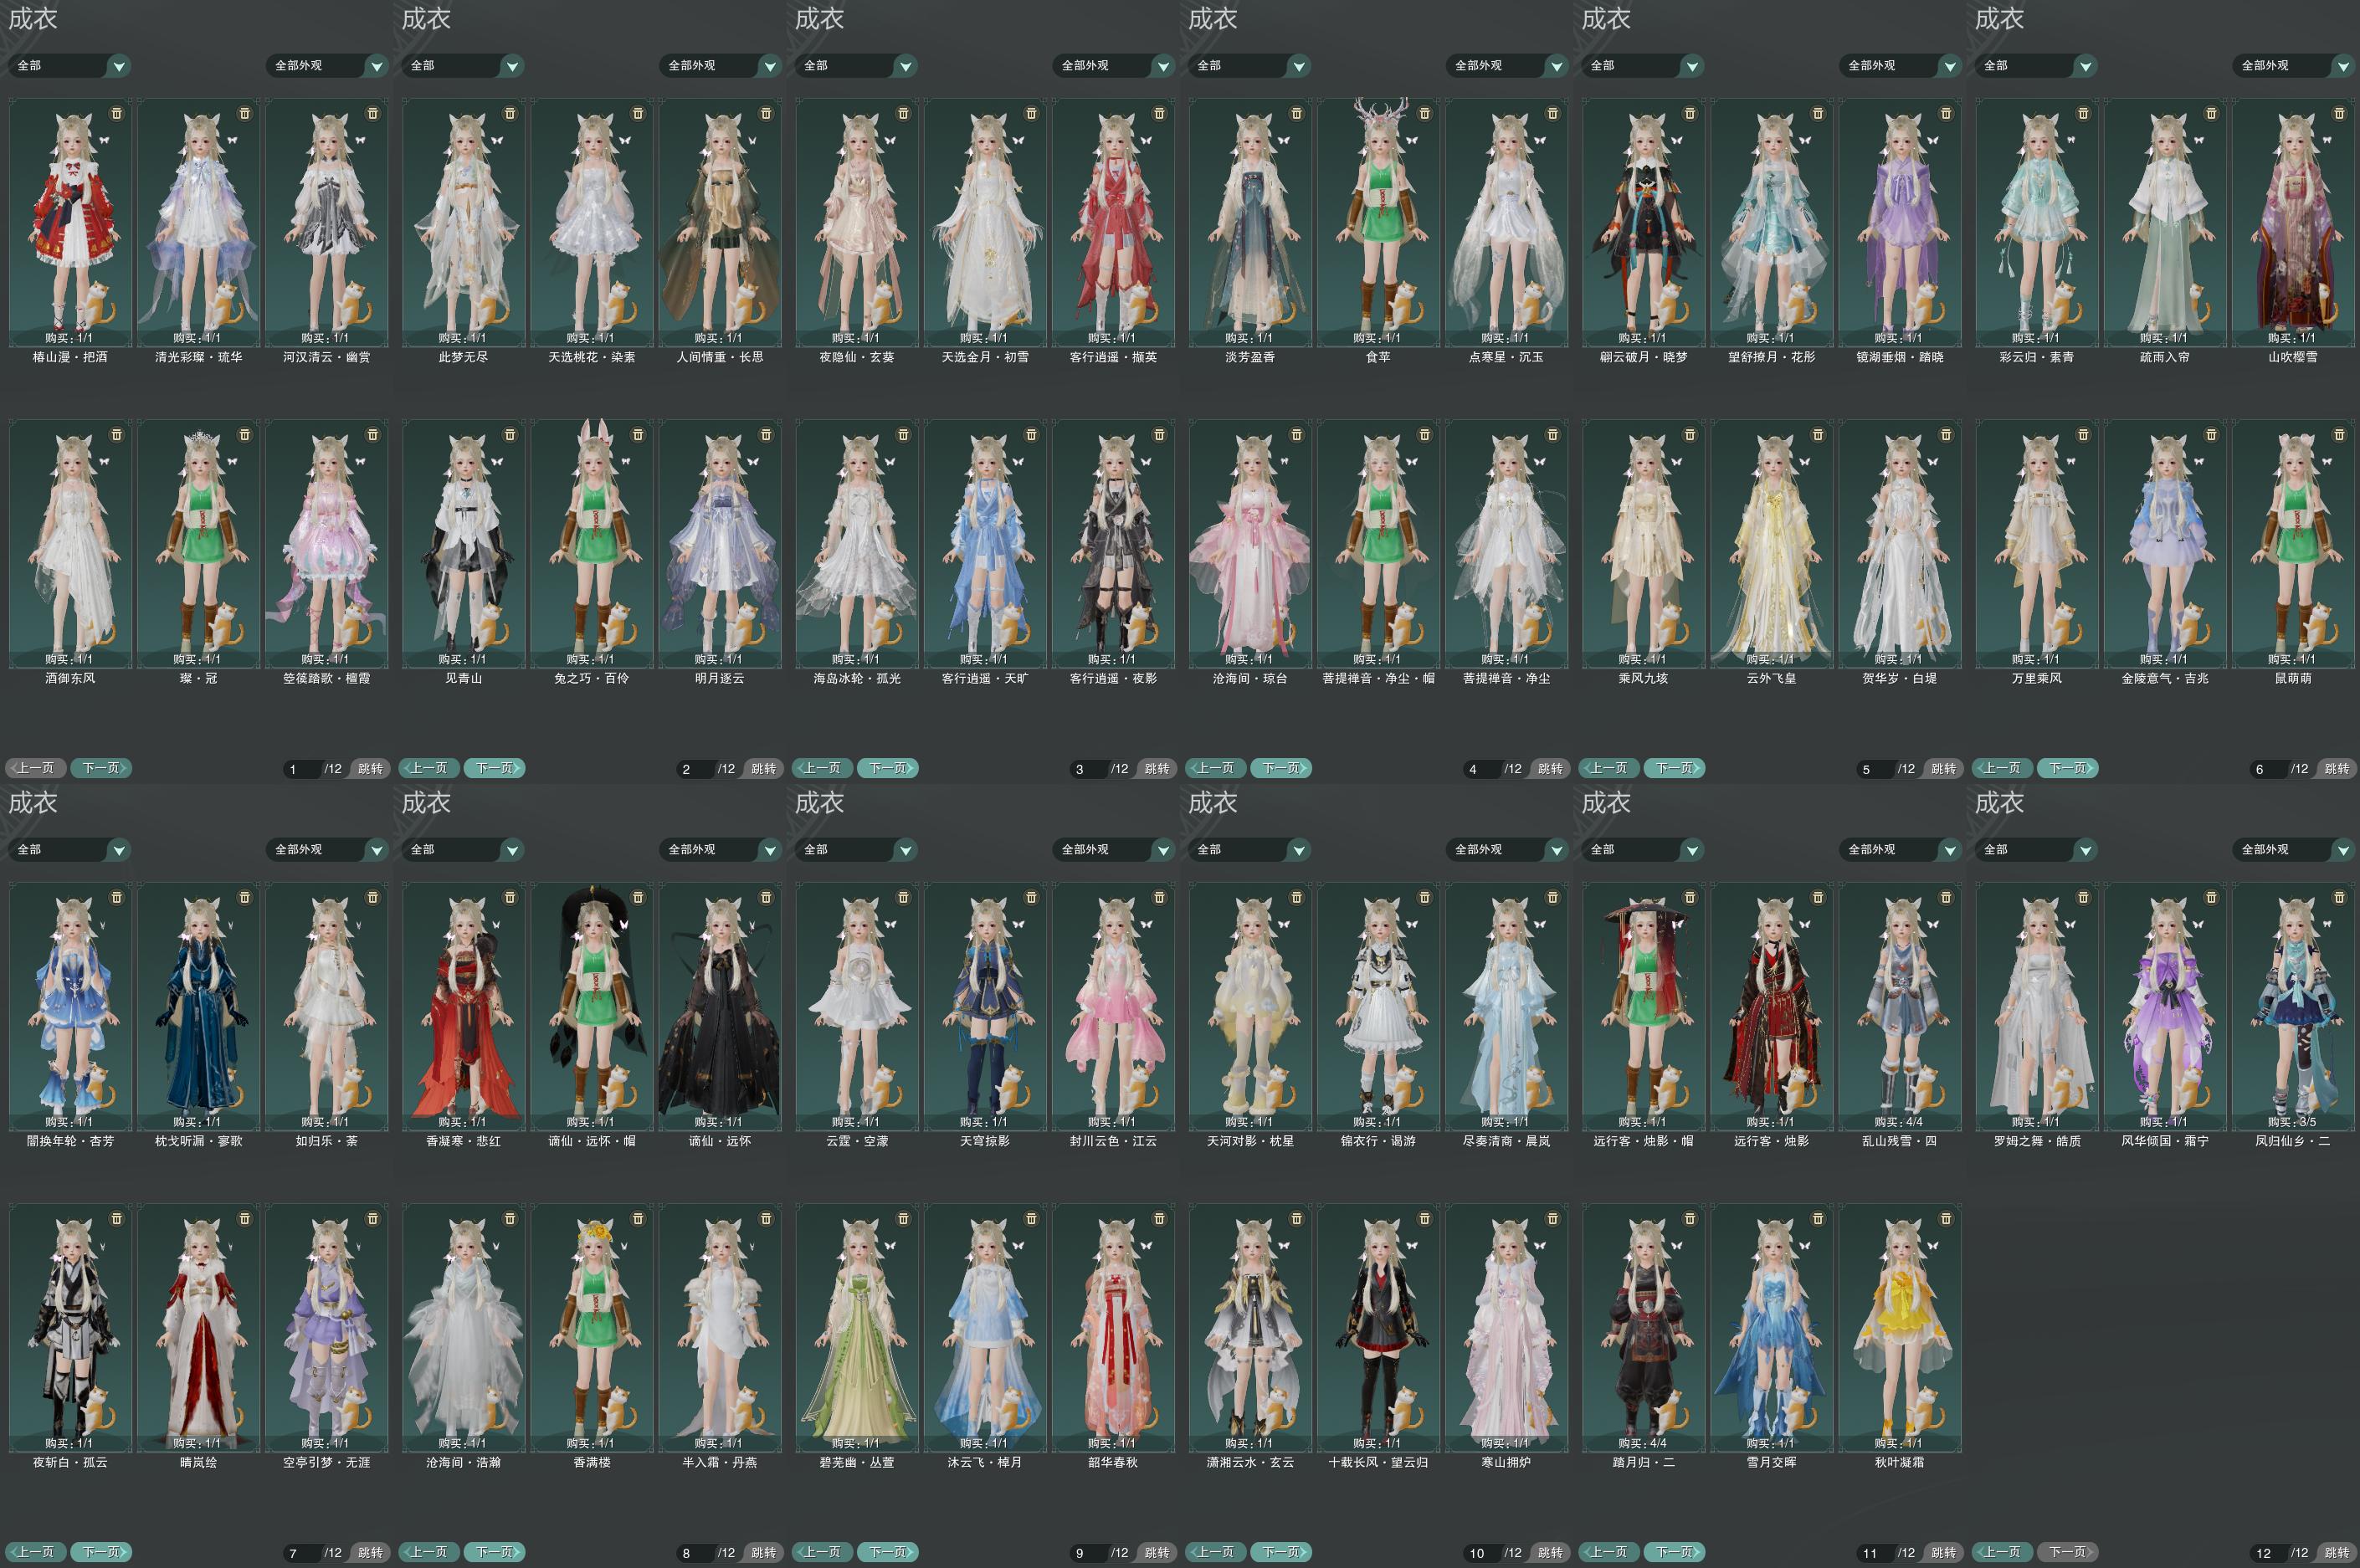The image size is (2360, 1568).
Task: Click trash icon on 秋叶凝霜 outfit card
Action: click(x=1946, y=1218)
